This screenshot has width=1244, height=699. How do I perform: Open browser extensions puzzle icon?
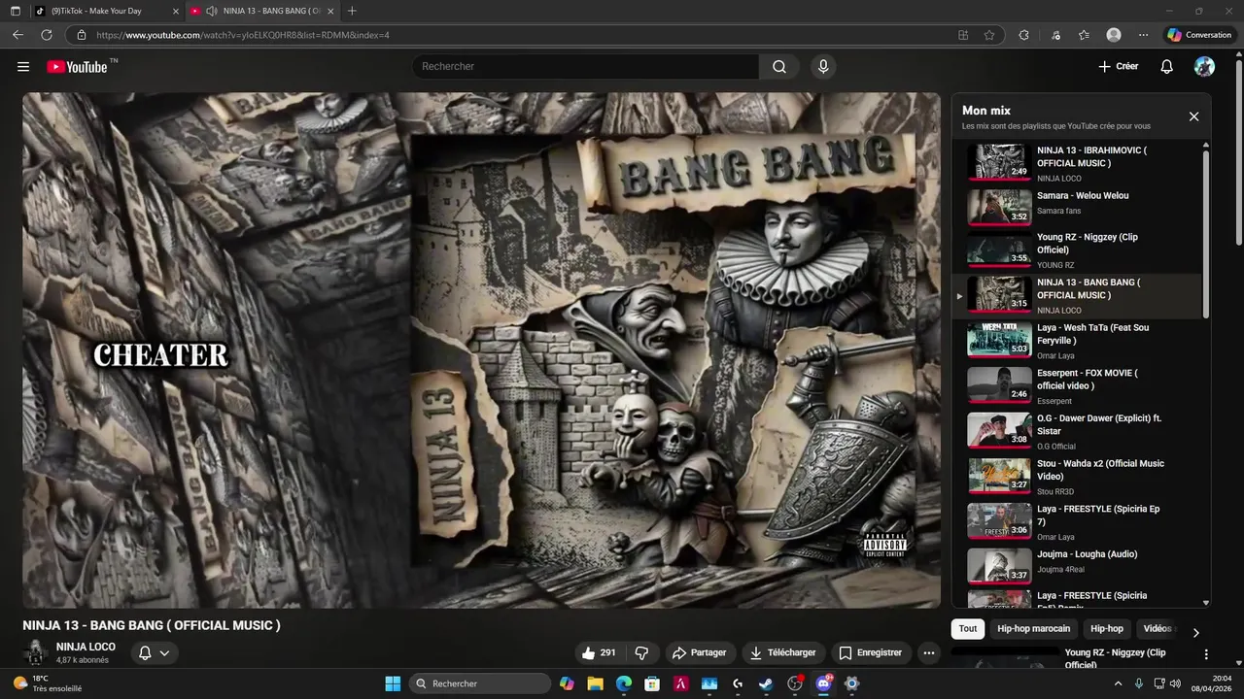pos(1023,35)
